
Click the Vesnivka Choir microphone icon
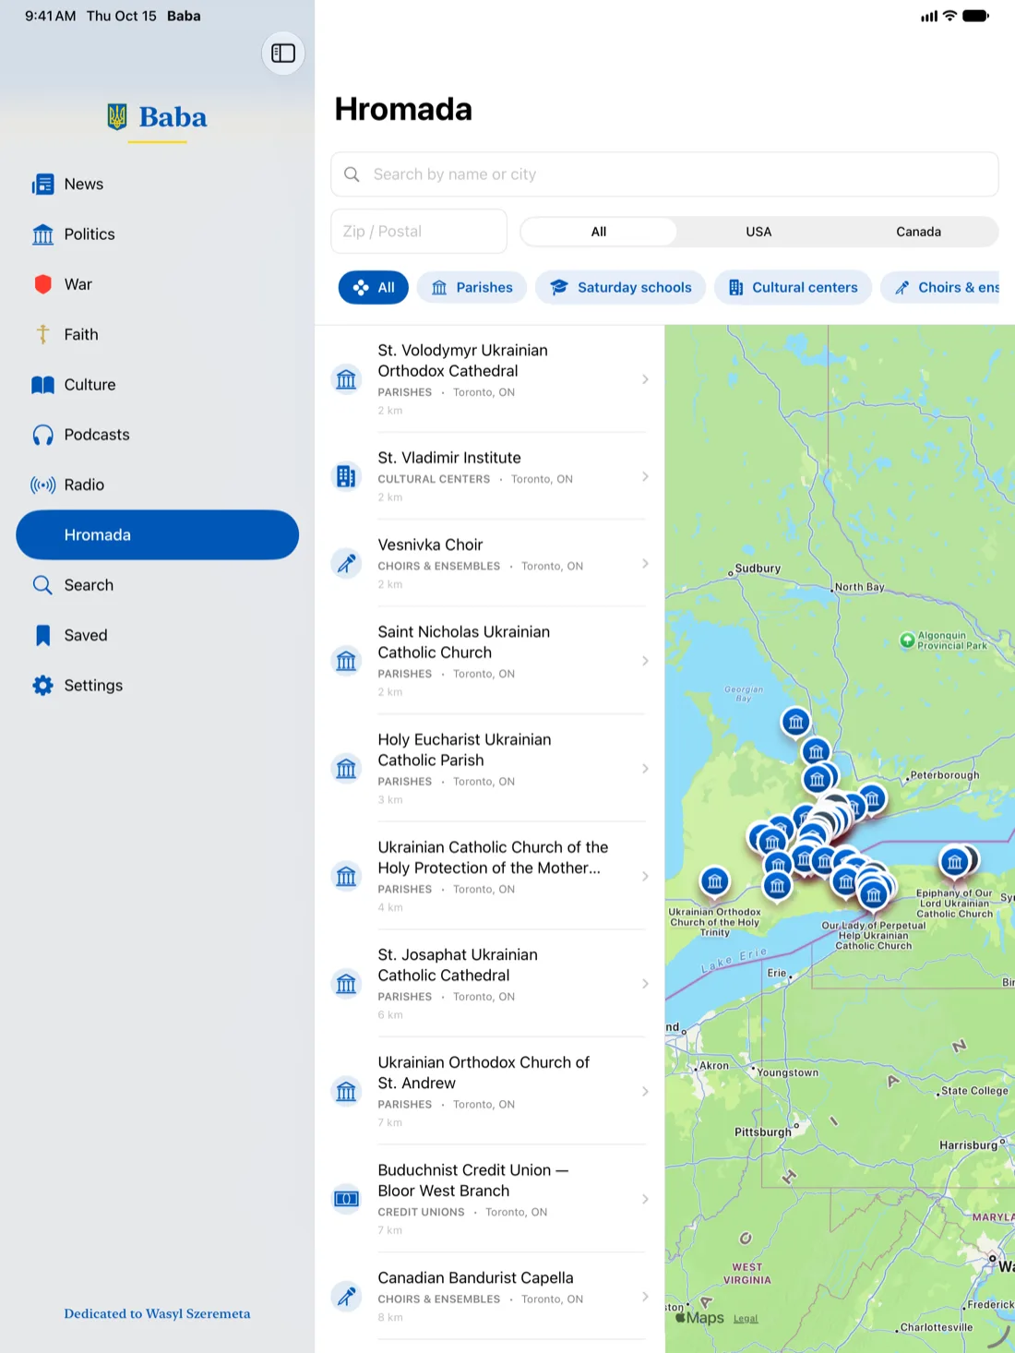click(346, 563)
